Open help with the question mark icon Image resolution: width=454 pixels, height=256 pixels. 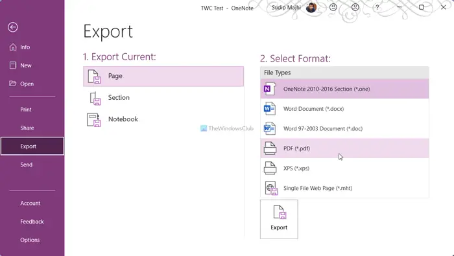tap(377, 8)
